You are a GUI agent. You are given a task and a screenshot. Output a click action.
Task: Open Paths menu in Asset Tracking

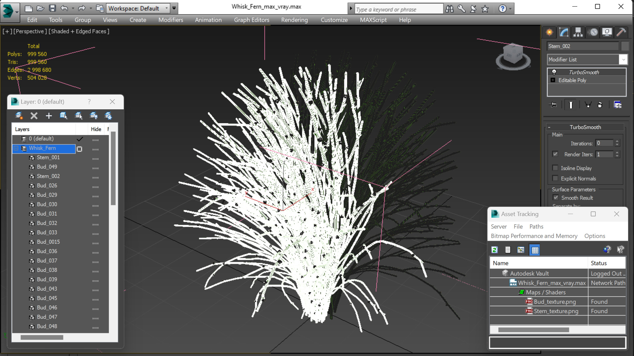click(x=536, y=227)
